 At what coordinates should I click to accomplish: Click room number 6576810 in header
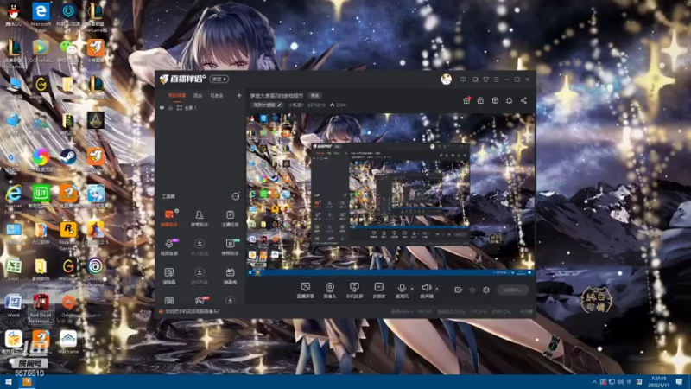click(316, 105)
